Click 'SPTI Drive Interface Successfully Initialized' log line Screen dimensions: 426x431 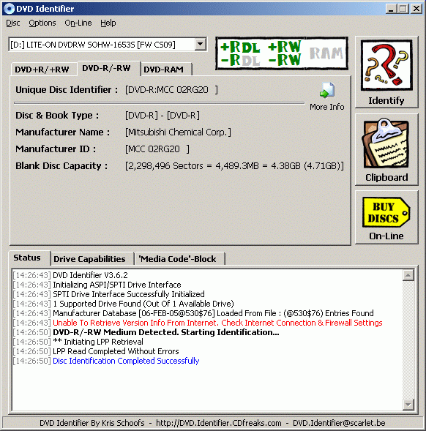pos(129,294)
